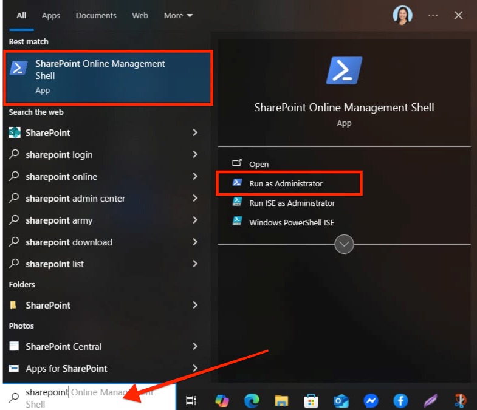Expand the SharePoint web result arrow
477x410 pixels.
pyautogui.click(x=195, y=132)
